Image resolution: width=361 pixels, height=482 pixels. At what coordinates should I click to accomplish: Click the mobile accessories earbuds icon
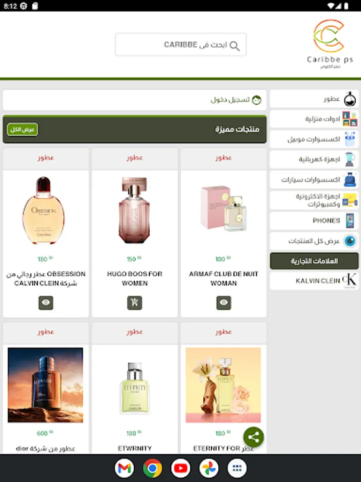tap(350, 139)
